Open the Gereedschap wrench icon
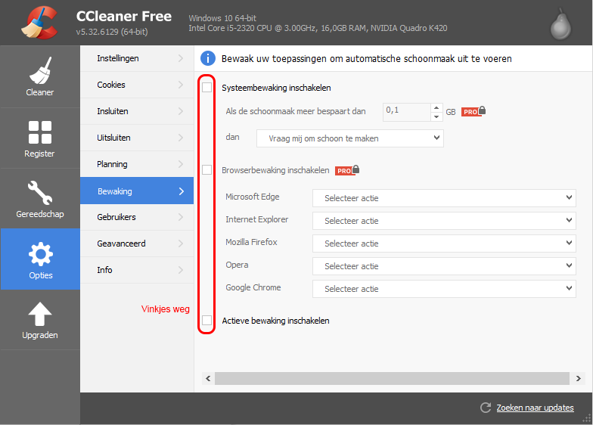The height and width of the screenshot is (425, 593). 39,192
